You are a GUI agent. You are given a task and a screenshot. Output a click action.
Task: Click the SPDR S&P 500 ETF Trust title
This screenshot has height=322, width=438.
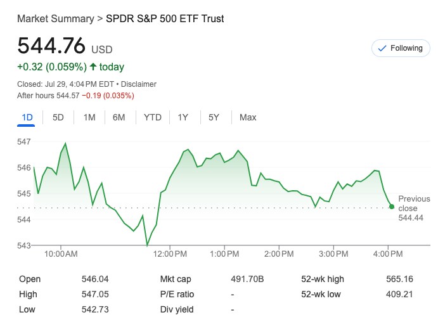click(x=165, y=18)
